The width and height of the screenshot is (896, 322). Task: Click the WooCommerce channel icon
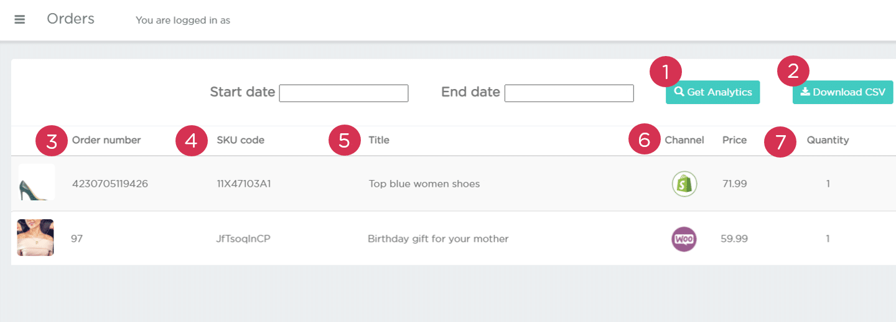684,239
